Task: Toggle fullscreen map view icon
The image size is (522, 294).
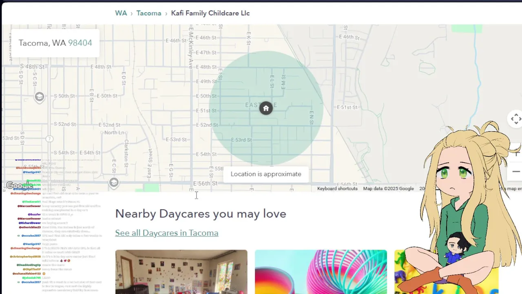Action: pyautogui.click(x=515, y=119)
